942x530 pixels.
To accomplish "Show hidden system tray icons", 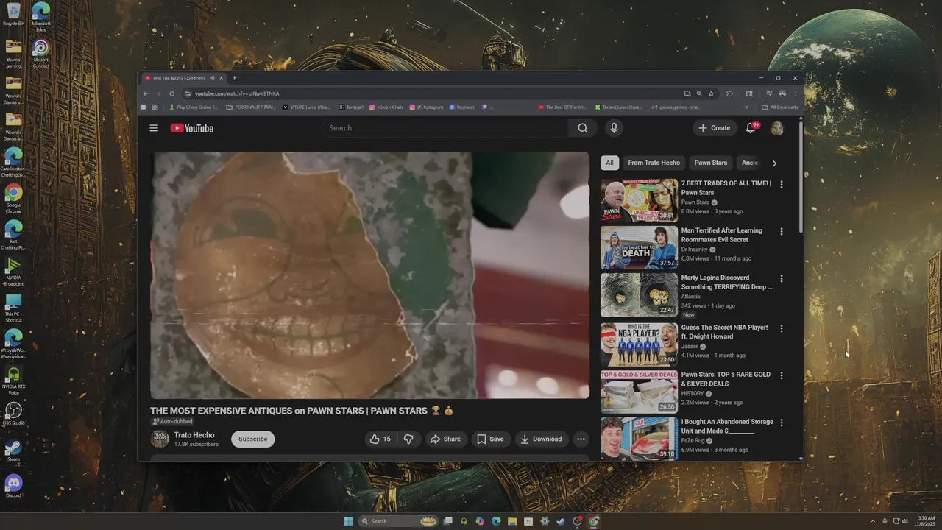I will pos(873,521).
